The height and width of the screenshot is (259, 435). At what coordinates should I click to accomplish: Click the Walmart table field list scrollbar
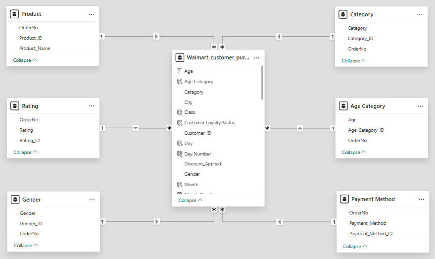coord(262,83)
